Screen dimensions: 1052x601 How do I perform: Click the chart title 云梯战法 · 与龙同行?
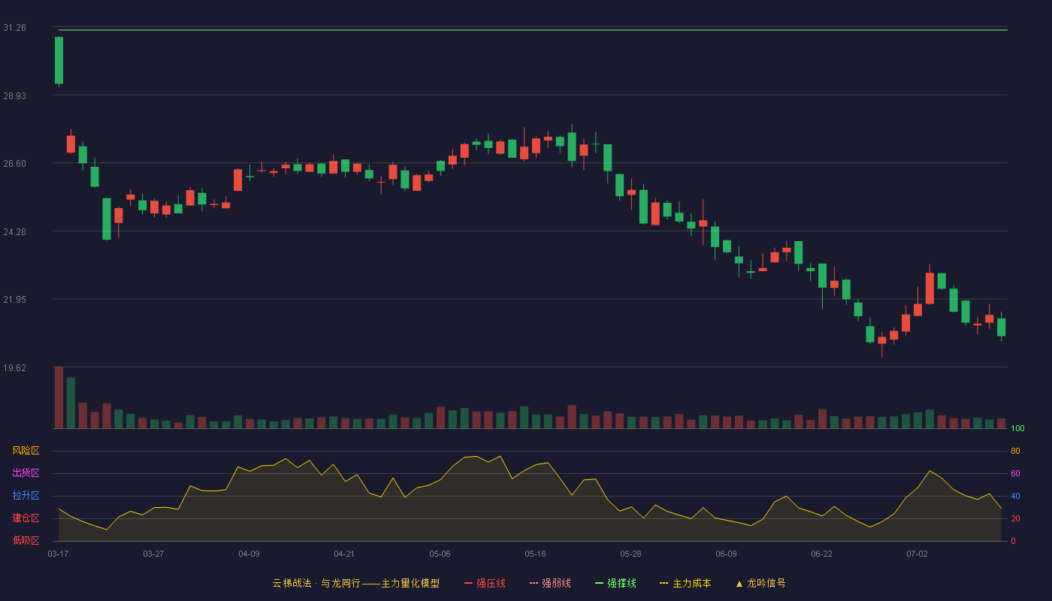[x=316, y=583]
